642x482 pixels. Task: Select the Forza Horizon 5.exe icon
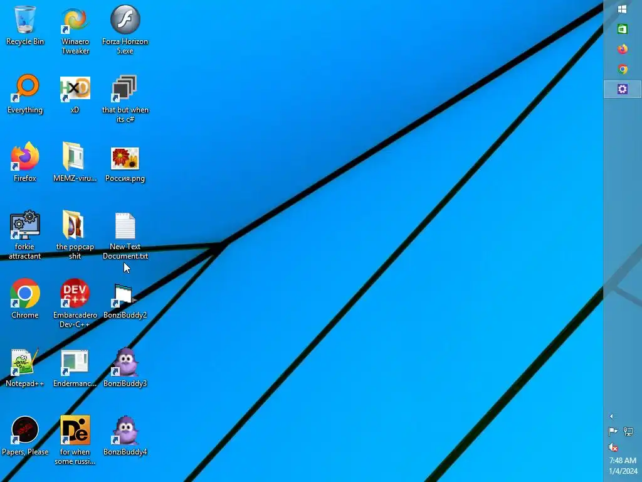[125, 30]
